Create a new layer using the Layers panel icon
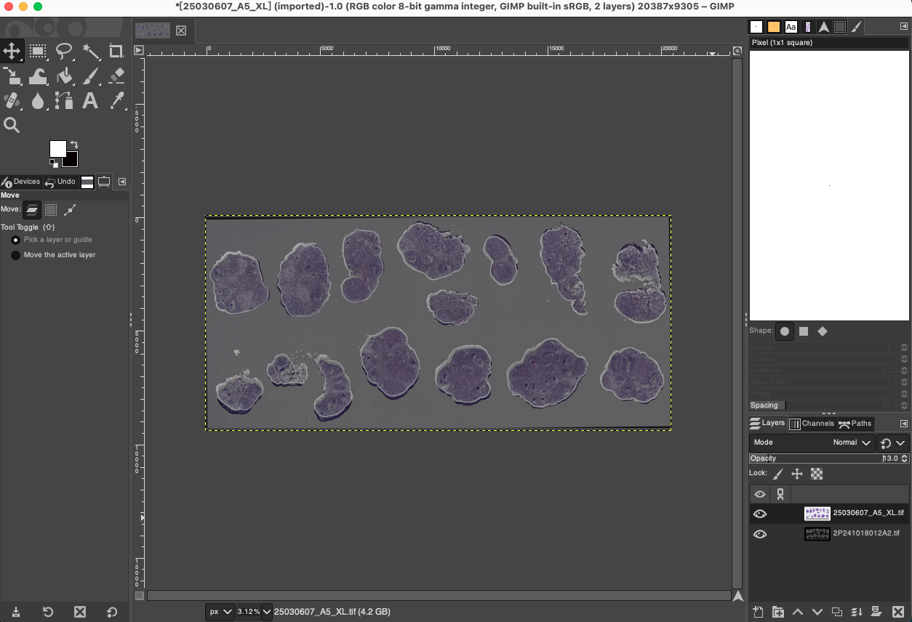912x622 pixels. (757, 611)
